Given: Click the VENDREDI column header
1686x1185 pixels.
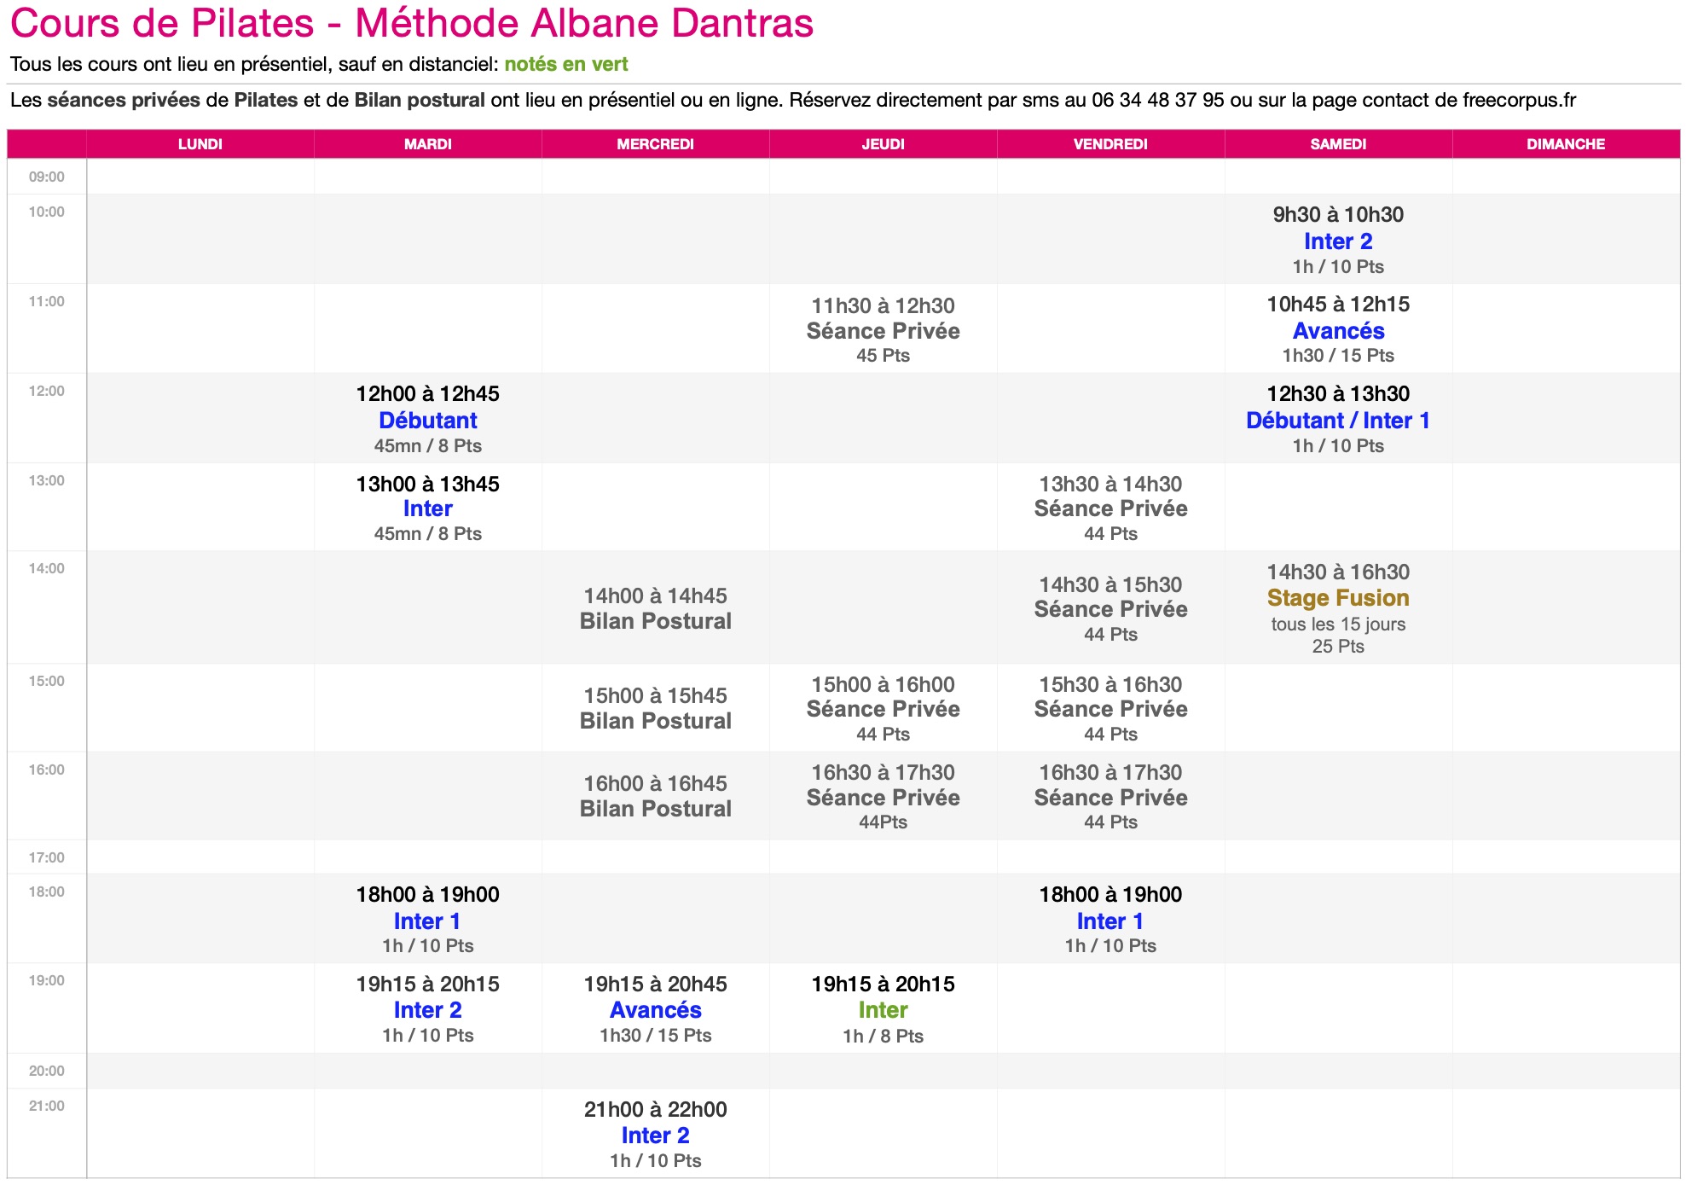Looking at the screenshot, I should point(1110,144).
